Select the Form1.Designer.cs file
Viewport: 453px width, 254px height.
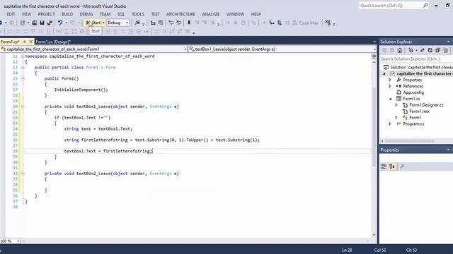[426, 105]
